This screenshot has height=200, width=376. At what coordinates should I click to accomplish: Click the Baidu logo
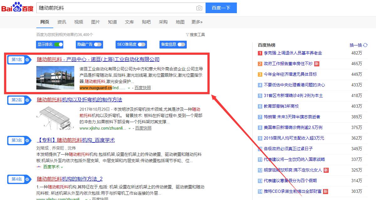(18, 8)
